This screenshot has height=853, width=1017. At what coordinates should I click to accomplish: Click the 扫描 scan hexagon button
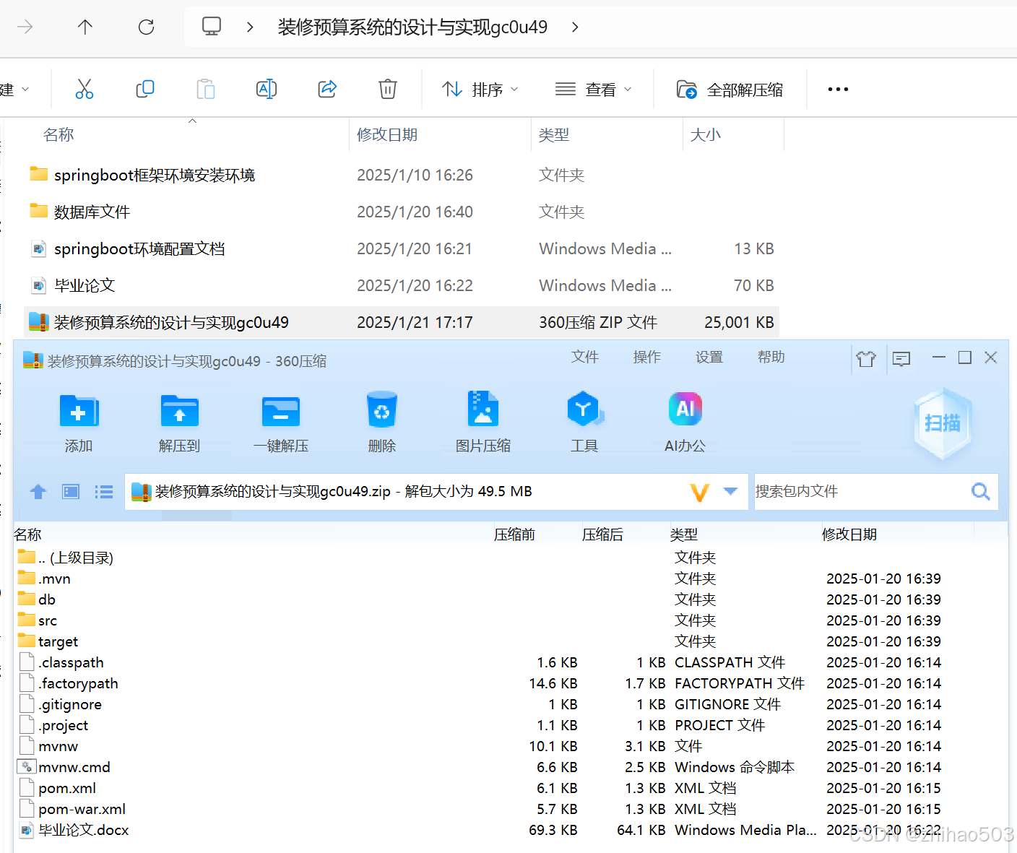943,423
